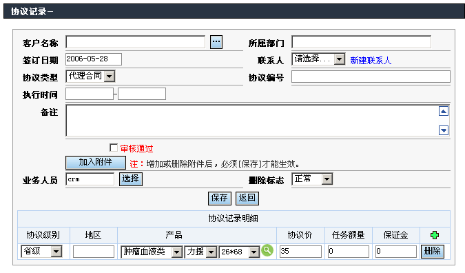Click the remarks scroll-up arrow
This screenshot has width=465, height=273.
pyautogui.click(x=444, y=111)
